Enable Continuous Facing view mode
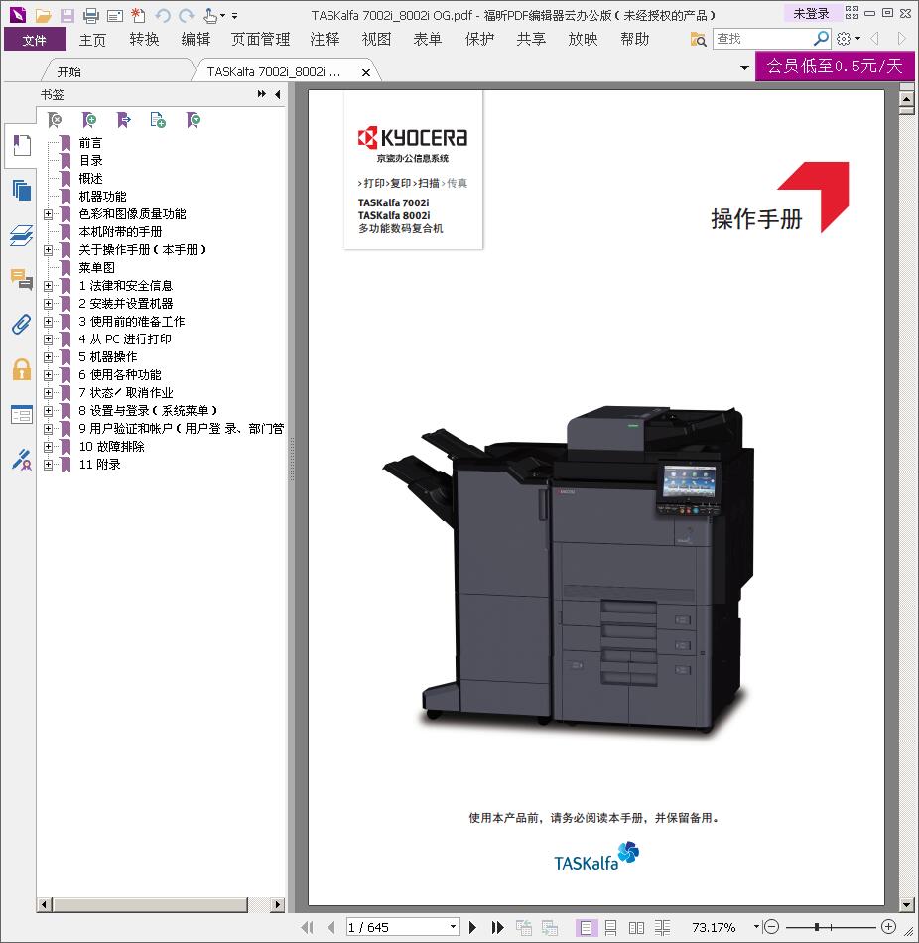The width and height of the screenshot is (919, 943). pyautogui.click(x=662, y=927)
